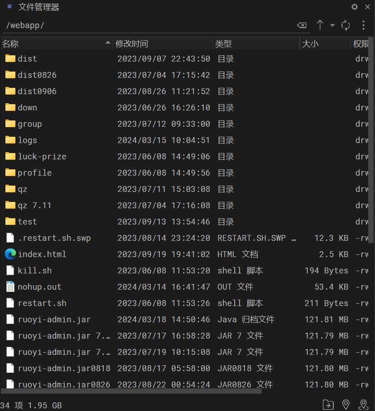Click the 53.4 KB size cell
Screen dimensions: 375x411
[331, 287]
